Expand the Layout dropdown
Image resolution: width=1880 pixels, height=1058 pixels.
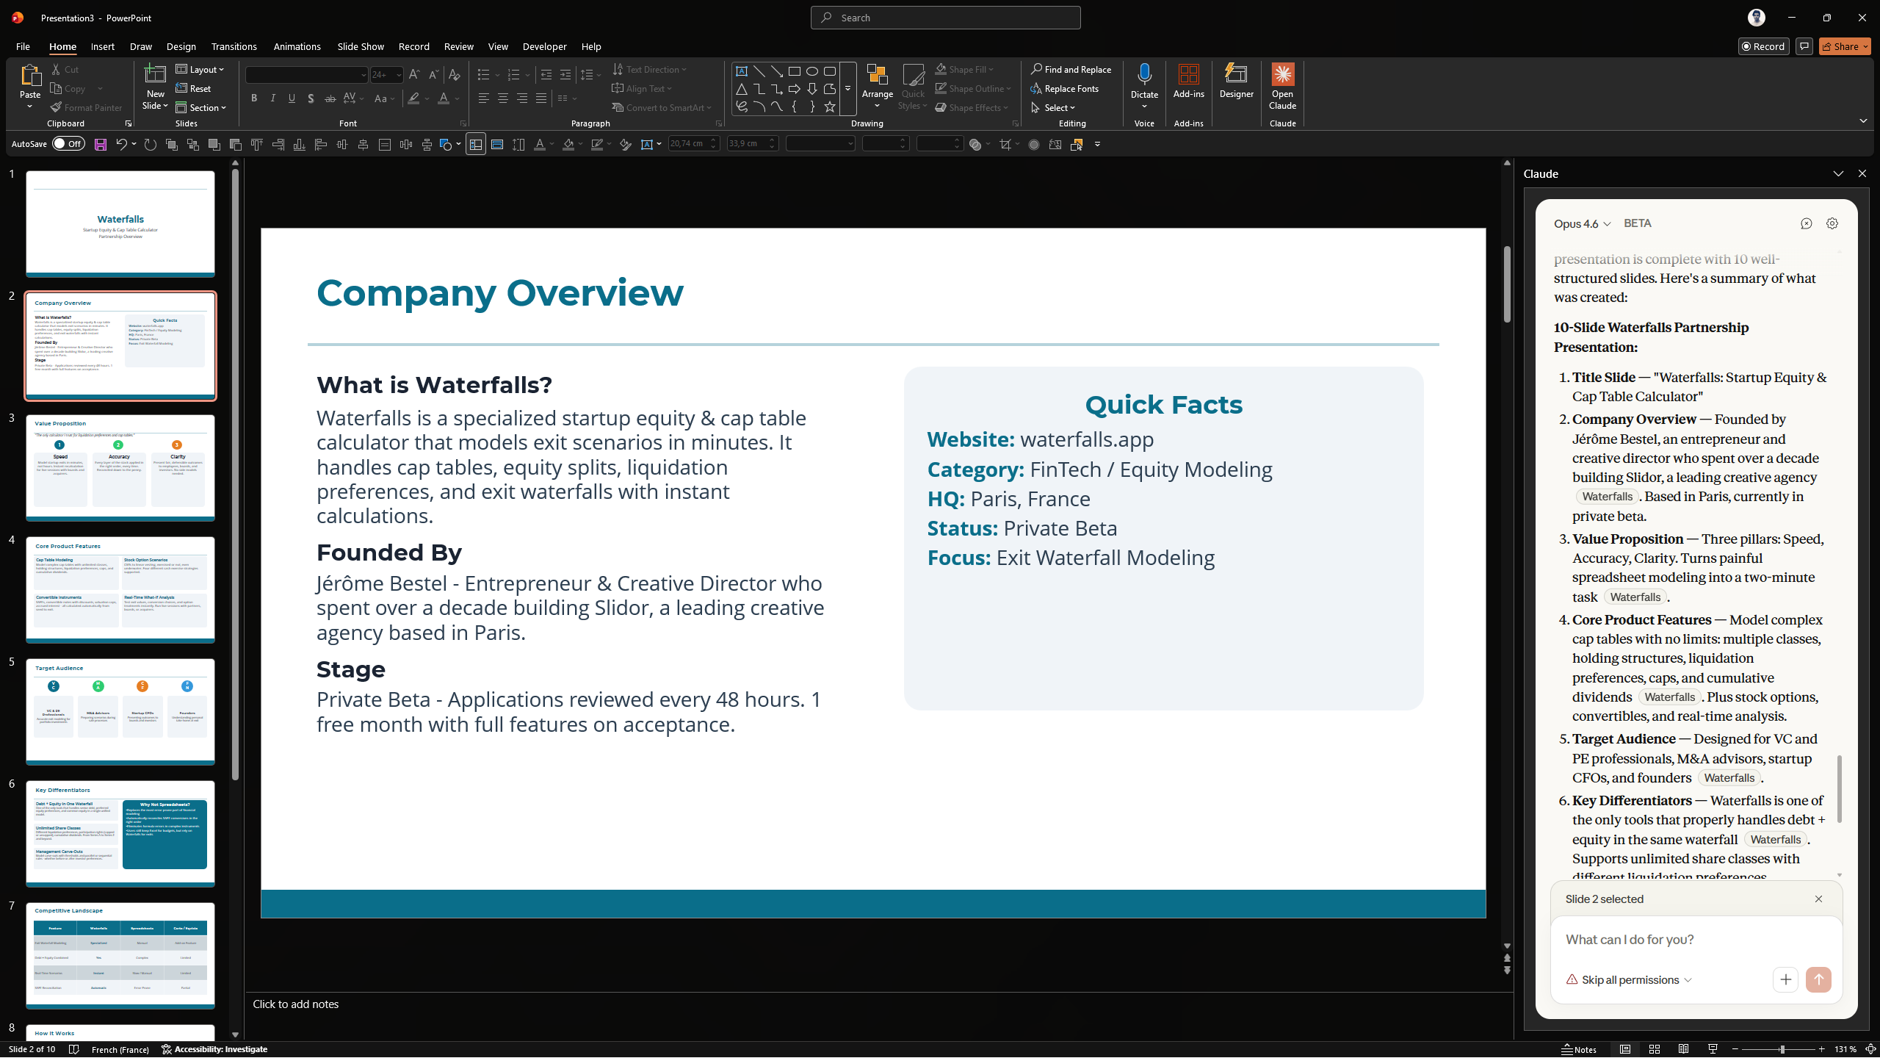200,69
